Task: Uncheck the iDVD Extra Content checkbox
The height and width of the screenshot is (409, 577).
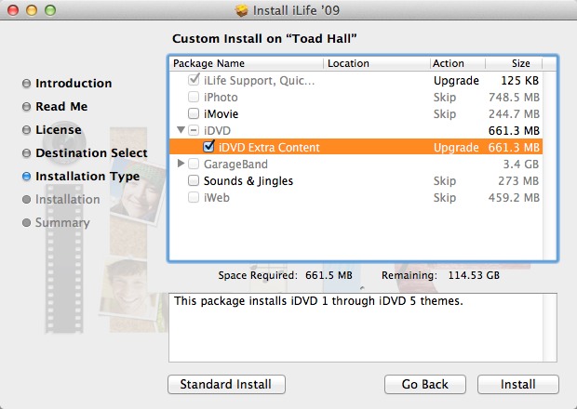Action: click(209, 148)
